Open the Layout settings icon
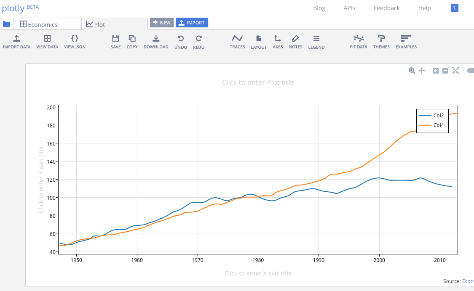 point(259,41)
